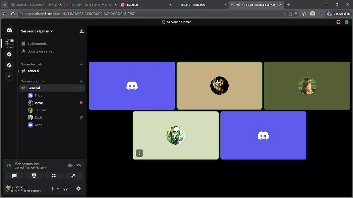The width and height of the screenshot is (353, 198).
Task: Open the soundboard button
Action: pyautogui.click(x=73, y=175)
